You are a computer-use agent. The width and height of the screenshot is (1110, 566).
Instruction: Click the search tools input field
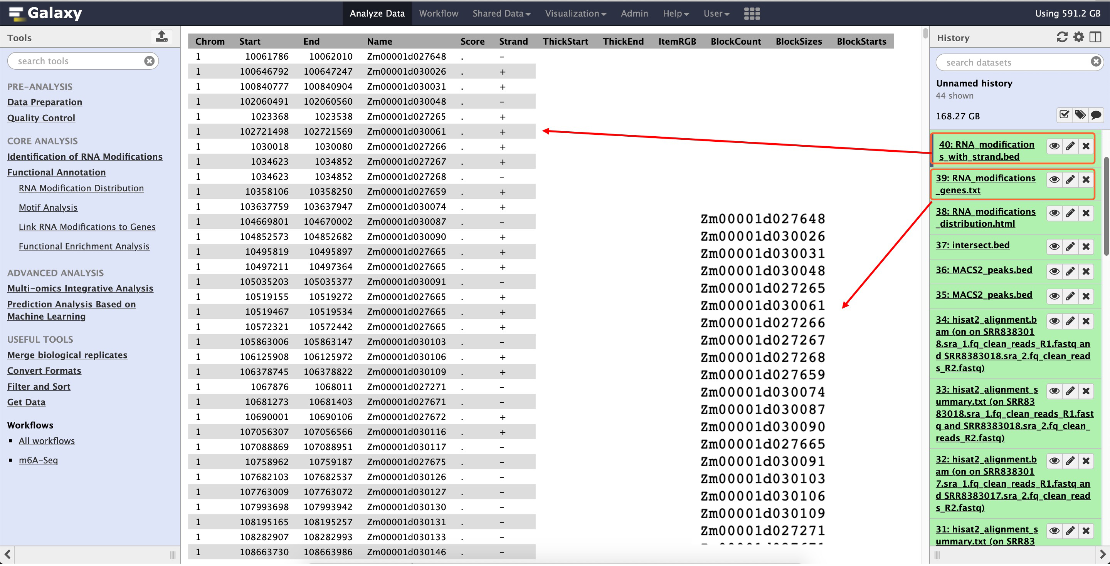pyautogui.click(x=77, y=61)
